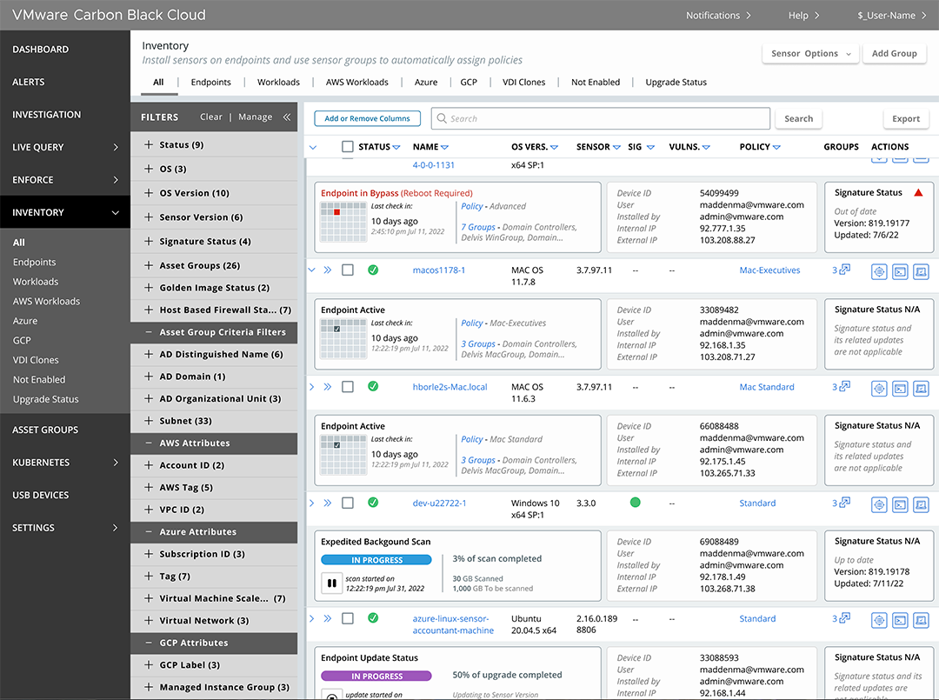Click monitor action icon for hborle2s-Mac.local
Image resolution: width=939 pixels, height=700 pixels.
(921, 389)
